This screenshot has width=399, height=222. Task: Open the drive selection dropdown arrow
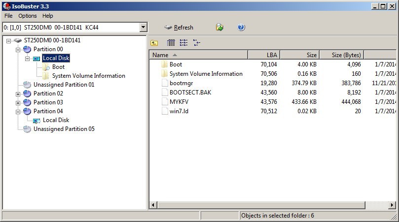pos(143,27)
